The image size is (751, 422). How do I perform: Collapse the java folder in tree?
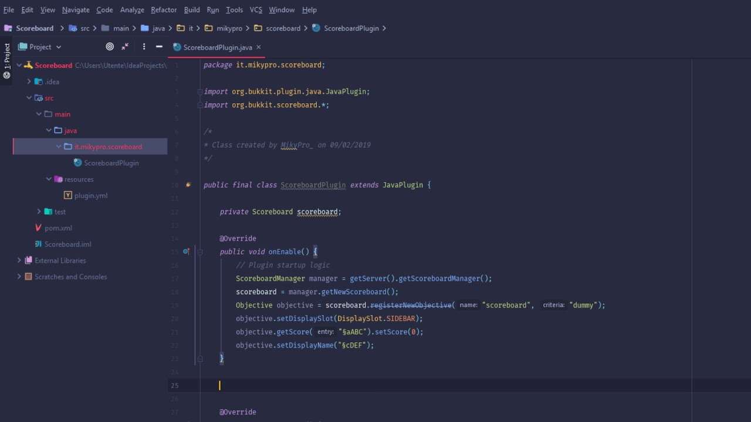point(49,130)
